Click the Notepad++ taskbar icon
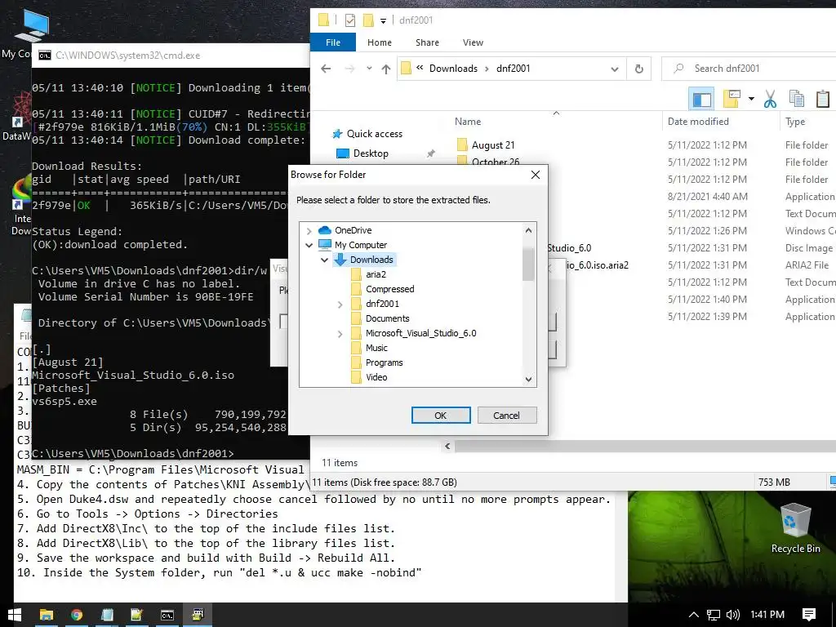836x627 pixels. [x=137, y=615]
